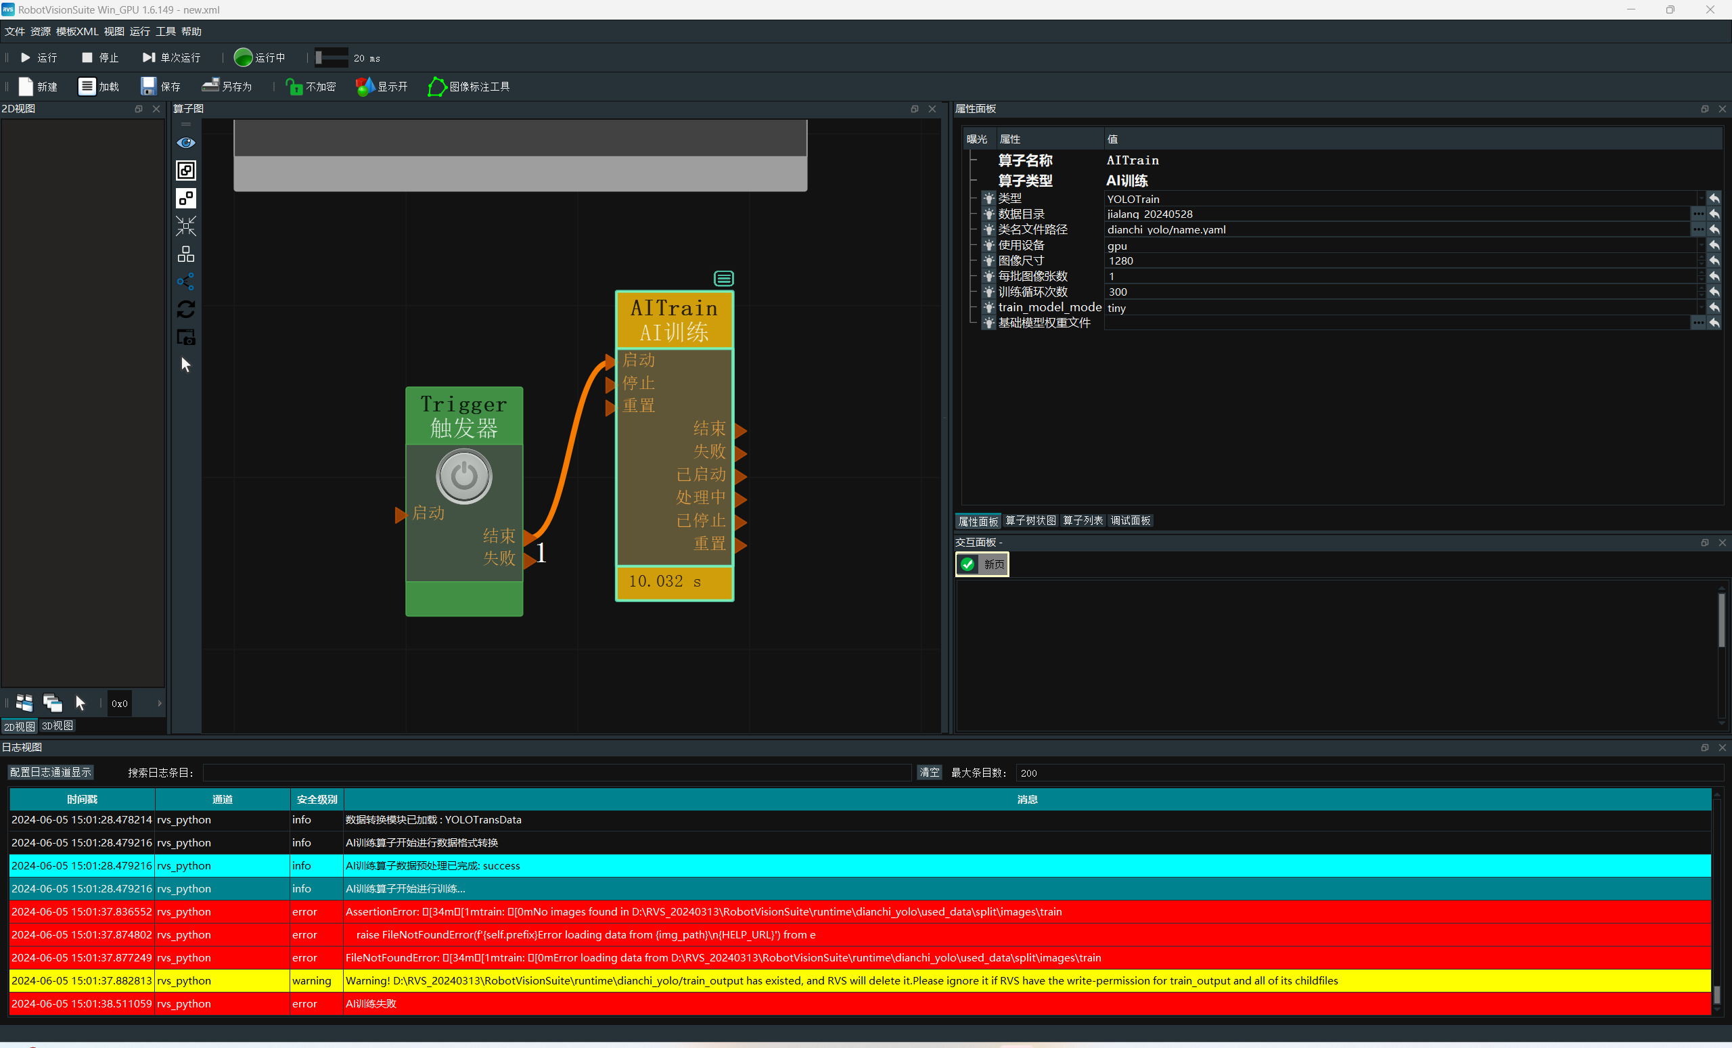
Task: Click the 图像尺寸 1280 spinner arrows
Action: [x=1700, y=260]
